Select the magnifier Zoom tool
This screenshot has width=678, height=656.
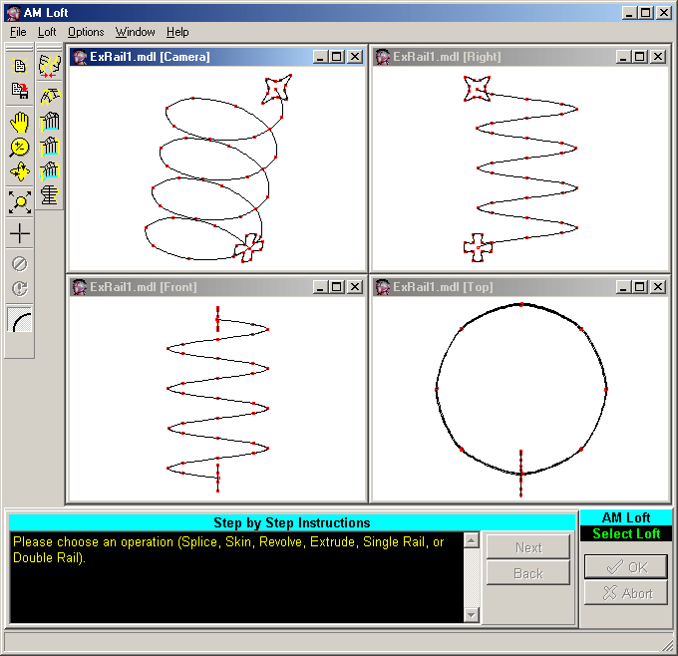(19, 148)
